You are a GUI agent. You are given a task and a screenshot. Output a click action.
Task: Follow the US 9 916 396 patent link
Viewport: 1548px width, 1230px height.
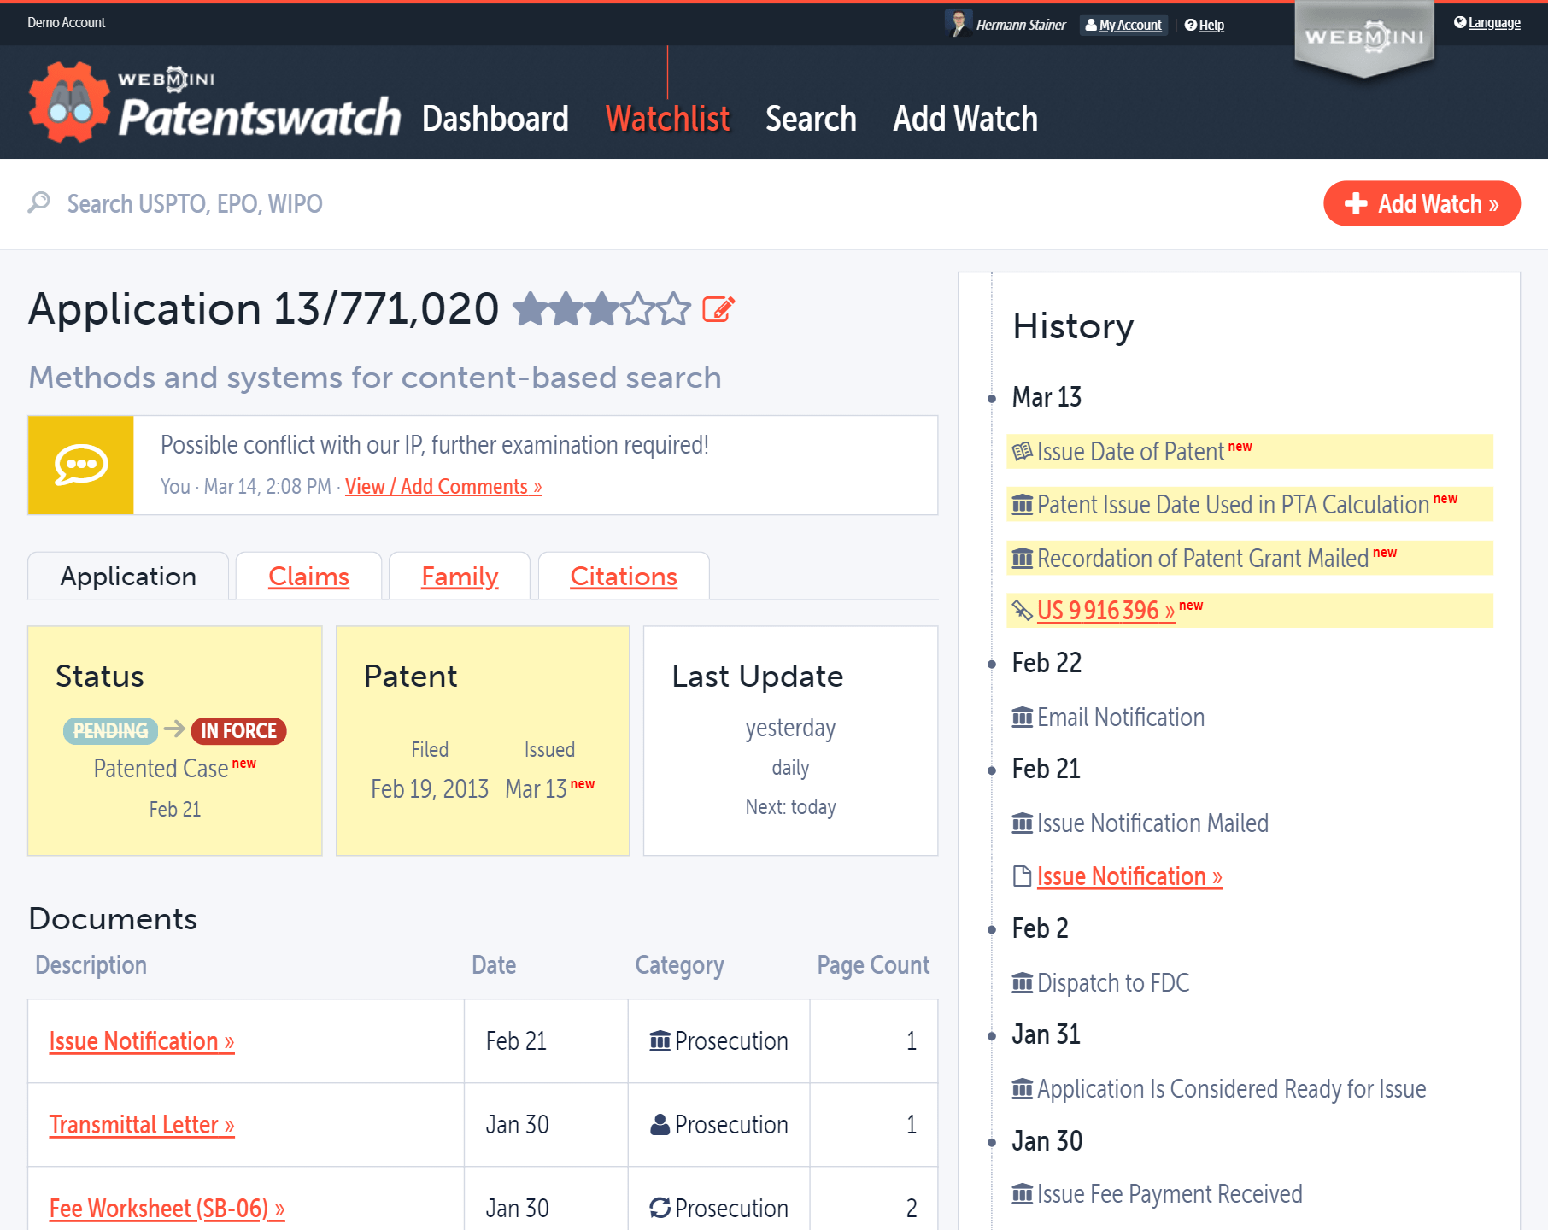(x=1102, y=611)
